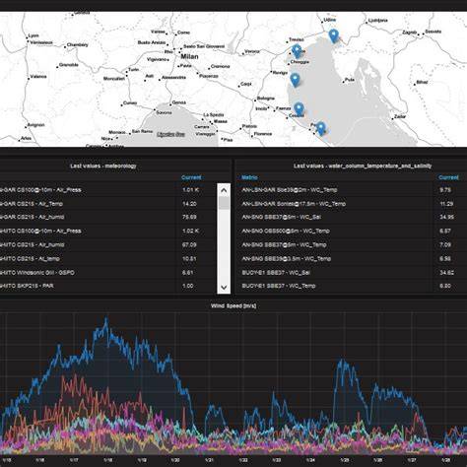Select the map pin near Pesaro
467x467 pixels.
[x=320, y=128]
